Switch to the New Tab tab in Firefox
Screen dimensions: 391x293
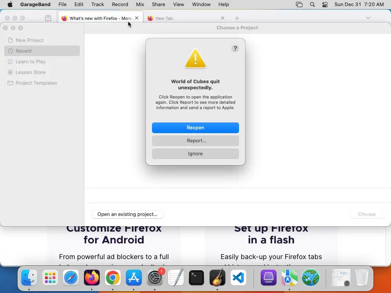pos(186,18)
